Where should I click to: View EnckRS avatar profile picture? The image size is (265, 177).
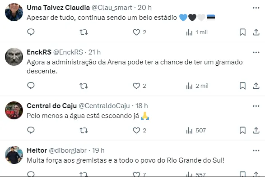14,57
